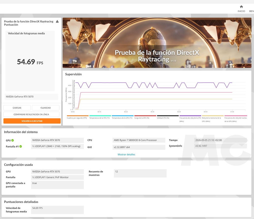Select the DISPLAY1 3840 × 2160 resolution value

pyautogui.click(x=57, y=146)
